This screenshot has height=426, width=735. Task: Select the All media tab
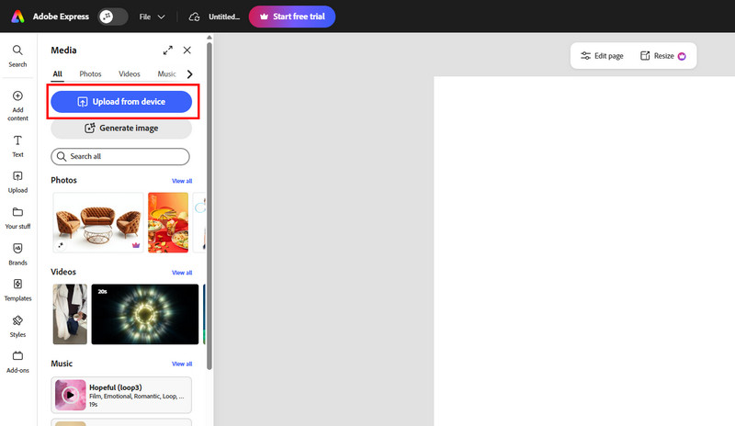click(x=57, y=74)
